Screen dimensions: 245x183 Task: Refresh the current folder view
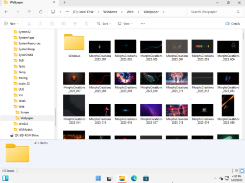pyautogui.click(x=41, y=12)
